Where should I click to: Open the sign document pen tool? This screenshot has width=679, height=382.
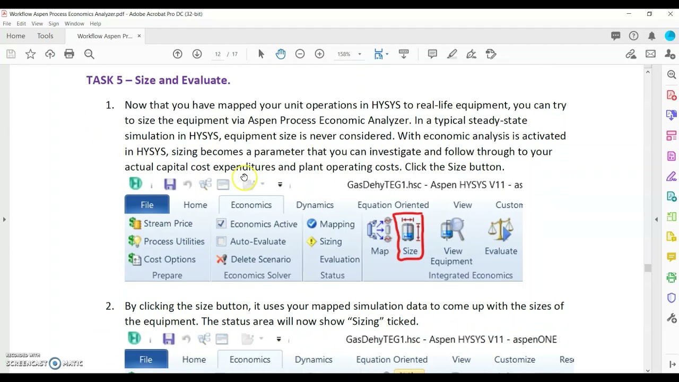[471, 54]
